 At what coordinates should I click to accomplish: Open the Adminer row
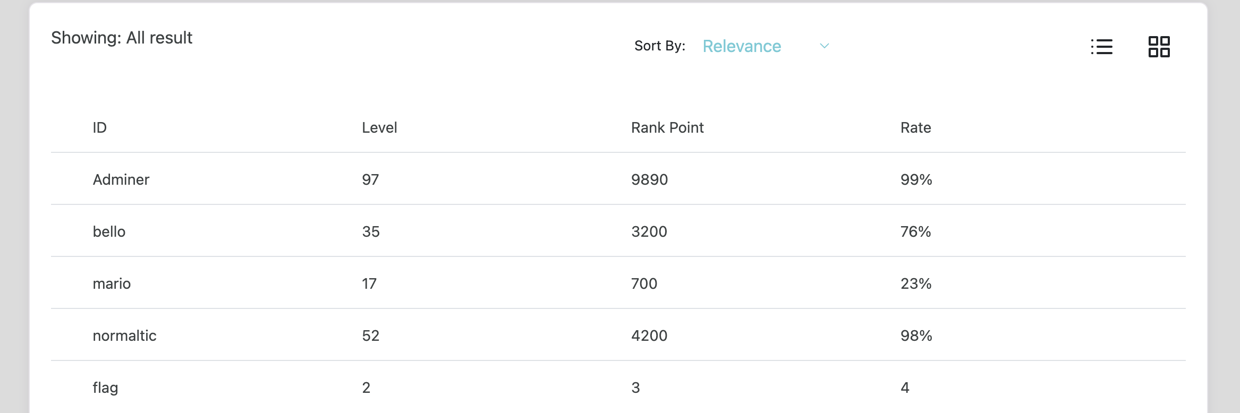tap(618, 179)
